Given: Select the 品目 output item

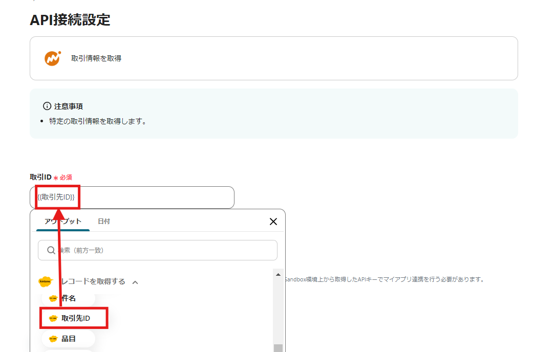Looking at the screenshot, I should click(x=69, y=338).
